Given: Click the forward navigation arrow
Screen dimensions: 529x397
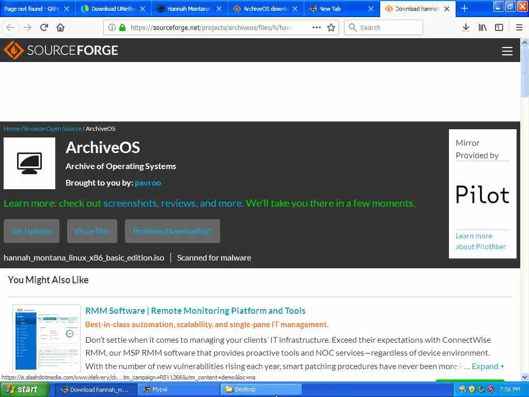Looking at the screenshot, I should tap(27, 27).
